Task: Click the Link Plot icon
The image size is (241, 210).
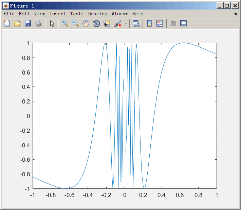Action: (x=136, y=23)
